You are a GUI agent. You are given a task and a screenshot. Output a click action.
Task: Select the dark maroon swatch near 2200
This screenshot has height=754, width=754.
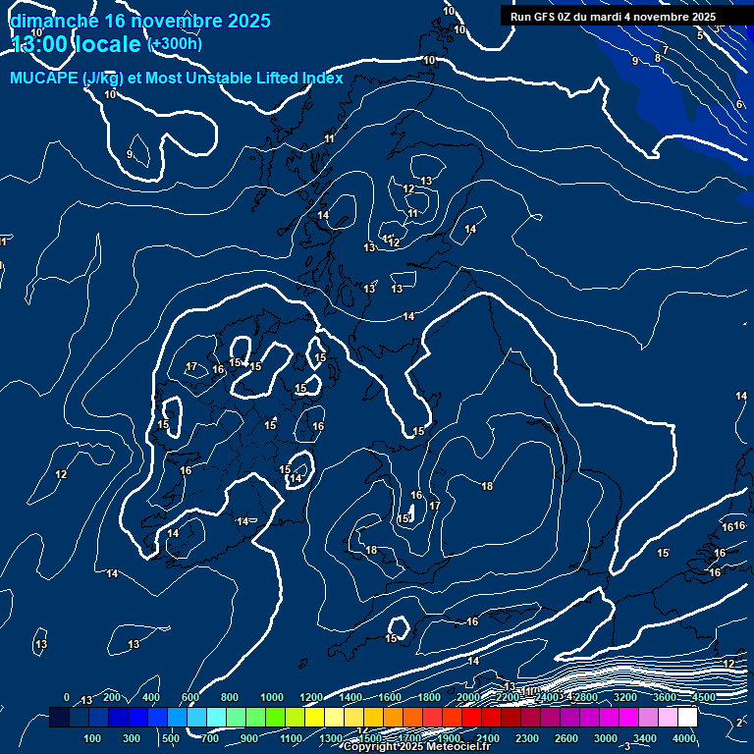click(x=511, y=717)
